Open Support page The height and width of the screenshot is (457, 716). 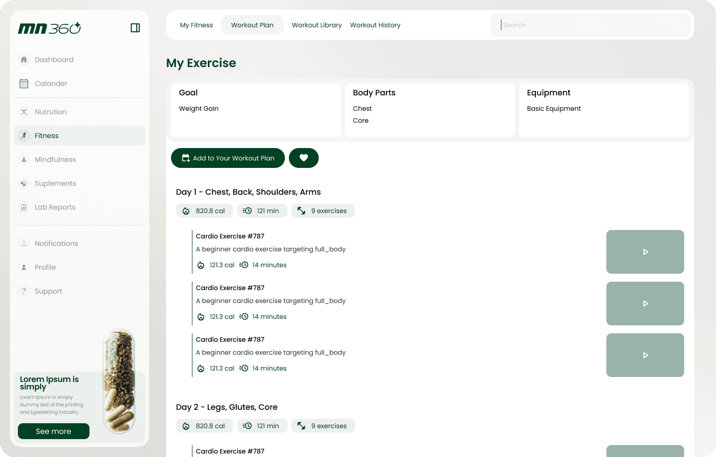coord(80,291)
